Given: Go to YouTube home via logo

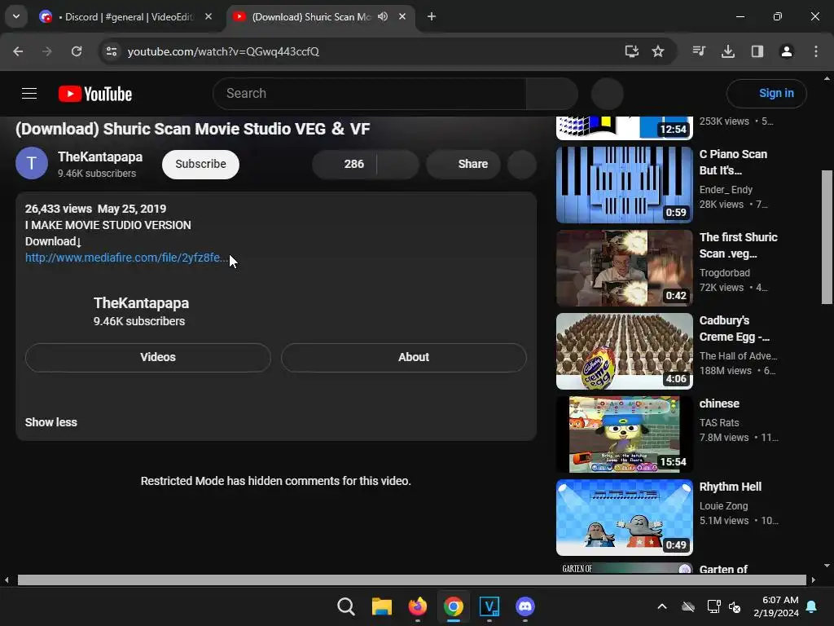Looking at the screenshot, I should pos(95,94).
